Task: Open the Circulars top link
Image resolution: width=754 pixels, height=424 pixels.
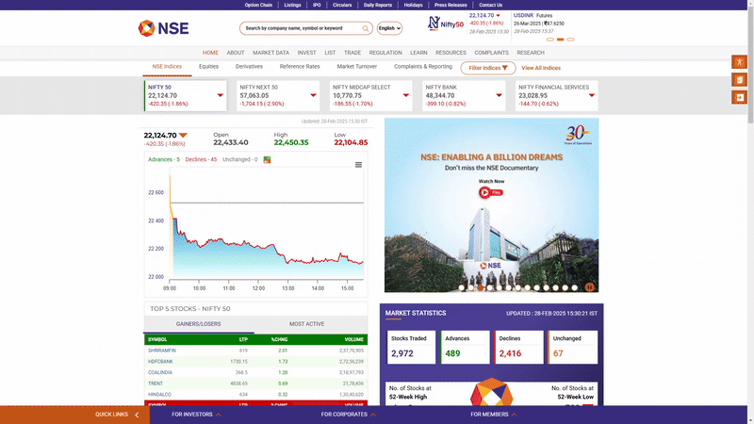Action: [342, 5]
